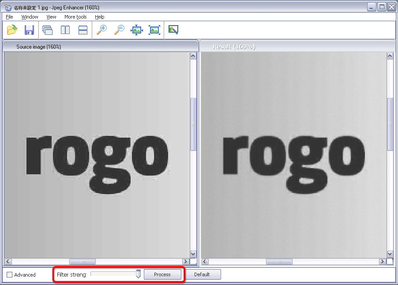
Task: Activate the Result (160%) panel title
Action: tap(234, 47)
